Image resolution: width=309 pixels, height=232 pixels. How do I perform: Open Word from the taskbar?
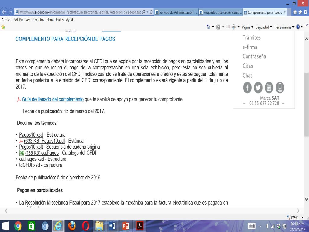pos(112,226)
